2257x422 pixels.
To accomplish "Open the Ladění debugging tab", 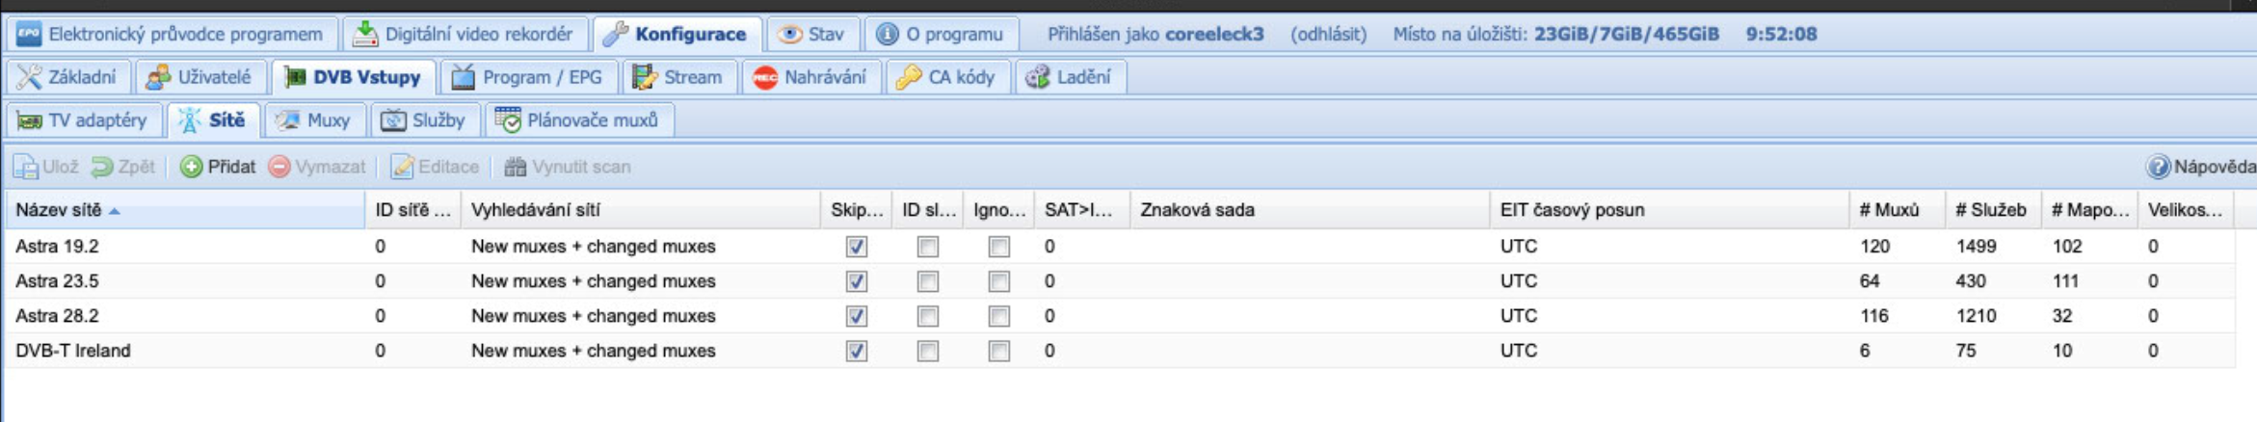I will [1070, 78].
